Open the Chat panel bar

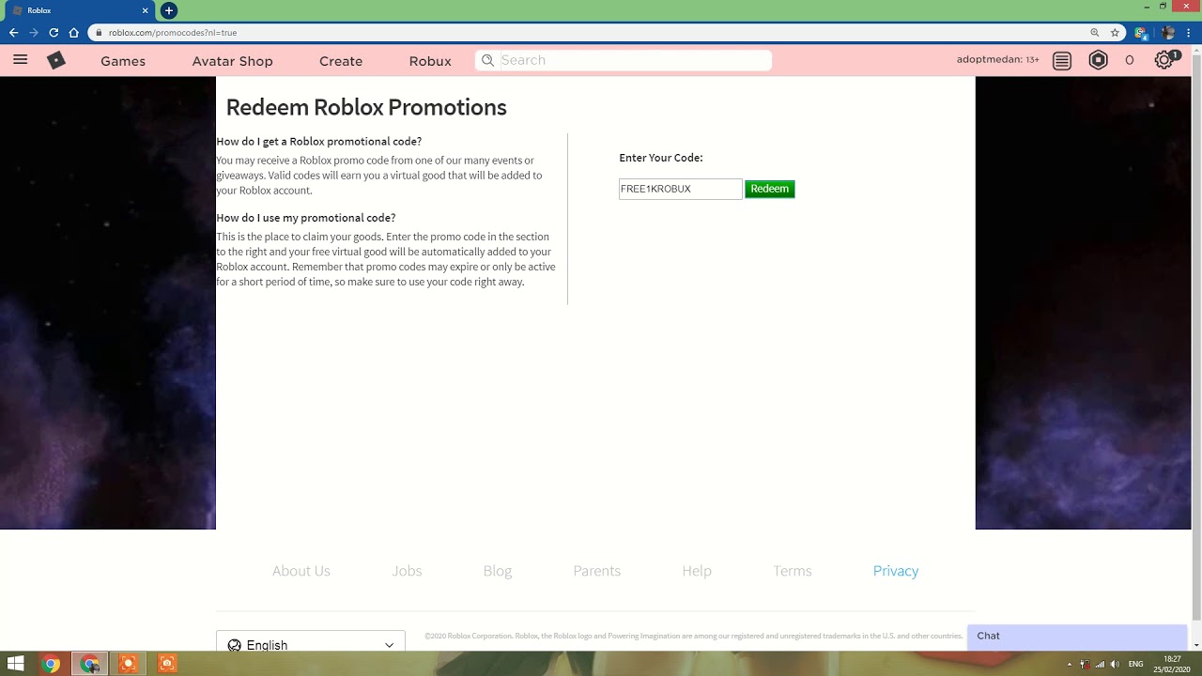coord(1077,636)
